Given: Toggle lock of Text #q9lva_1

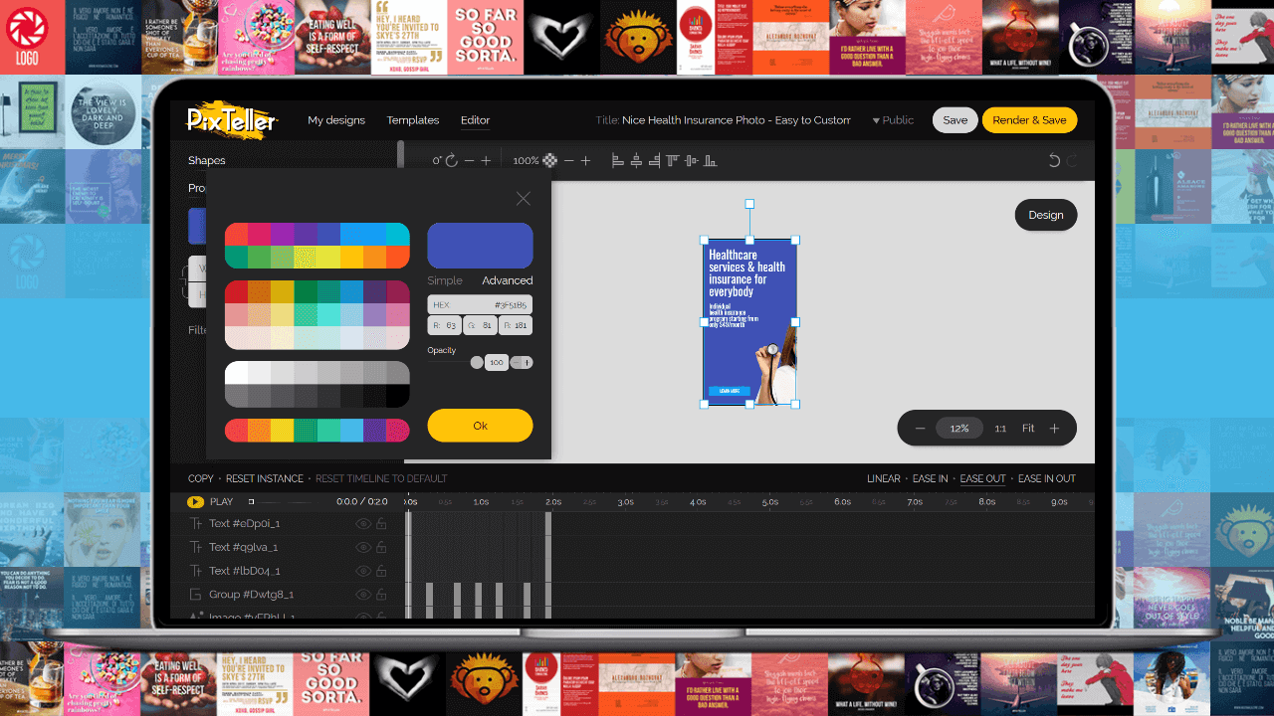Looking at the screenshot, I should coord(381,547).
